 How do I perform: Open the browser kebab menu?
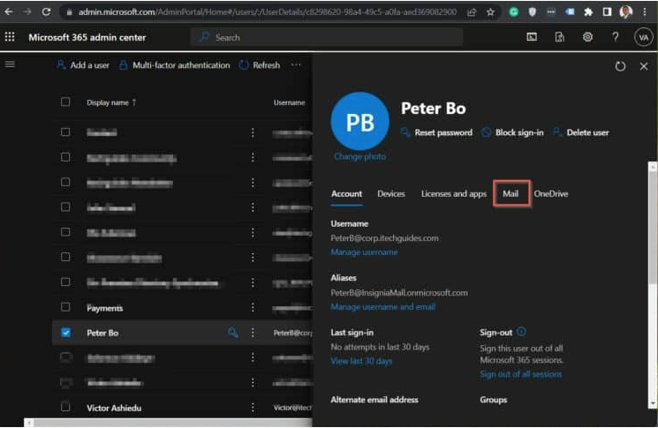tap(645, 12)
